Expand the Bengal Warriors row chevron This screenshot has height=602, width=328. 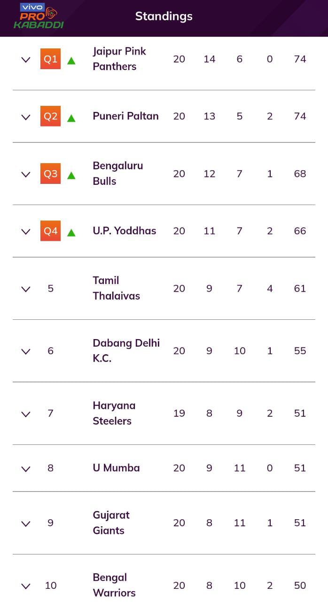click(x=26, y=586)
